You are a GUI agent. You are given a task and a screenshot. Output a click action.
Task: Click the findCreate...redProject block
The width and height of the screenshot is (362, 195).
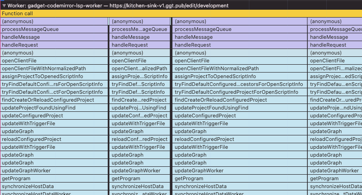pyautogui.click(x=140, y=100)
